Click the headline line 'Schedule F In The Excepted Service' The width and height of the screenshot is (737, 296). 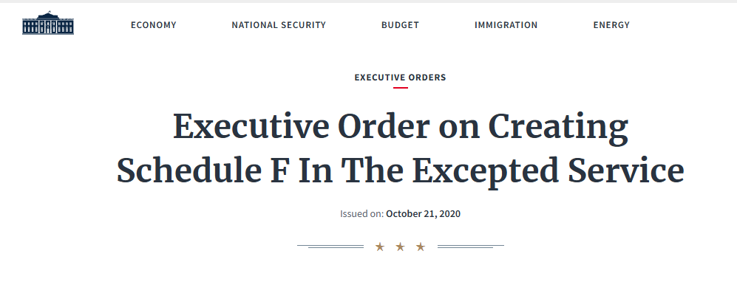(401, 171)
